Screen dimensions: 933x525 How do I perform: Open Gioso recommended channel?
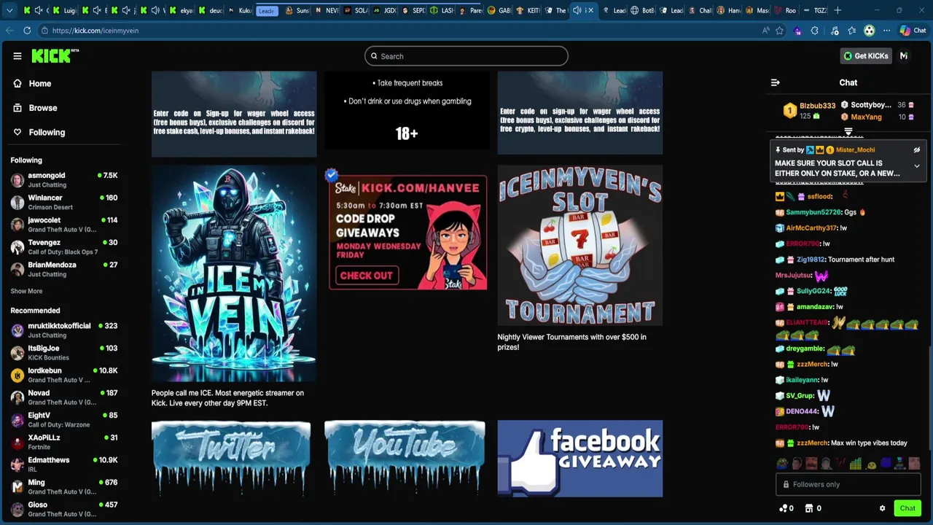click(64, 509)
